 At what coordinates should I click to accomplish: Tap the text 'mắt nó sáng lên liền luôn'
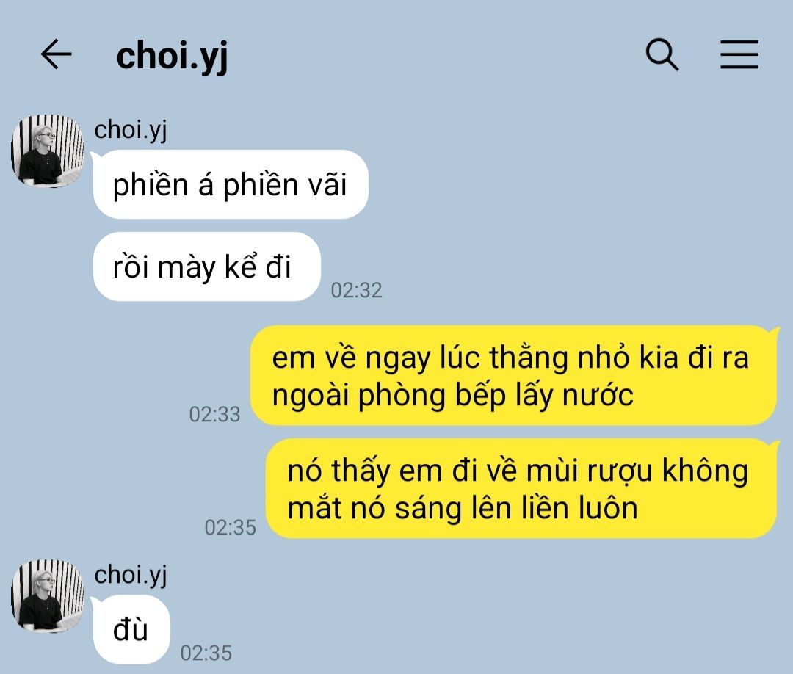click(x=463, y=508)
